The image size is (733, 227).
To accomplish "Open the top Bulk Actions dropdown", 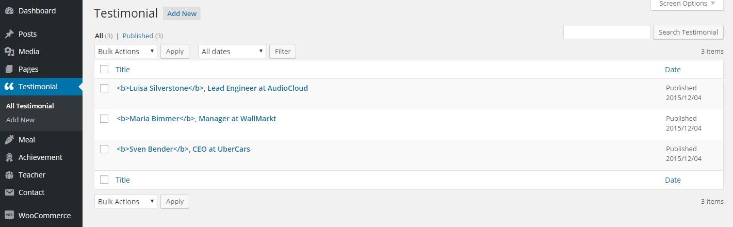I will click(x=126, y=51).
